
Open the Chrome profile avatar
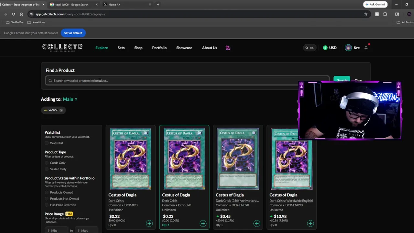[409, 14]
